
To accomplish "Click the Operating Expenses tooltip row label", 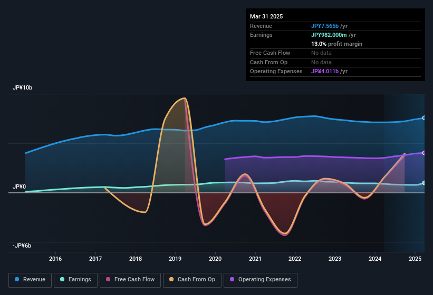I will [x=276, y=72].
